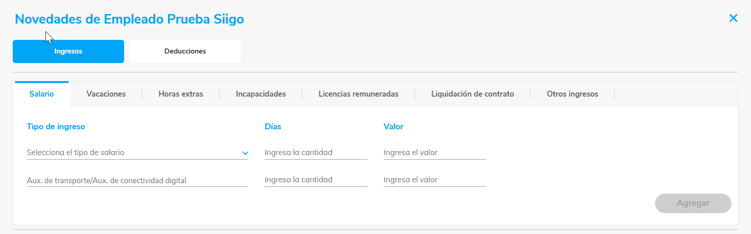Image resolution: width=751 pixels, height=234 pixels.
Task: Select the Salario tab
Action: (x=42, y=94)
